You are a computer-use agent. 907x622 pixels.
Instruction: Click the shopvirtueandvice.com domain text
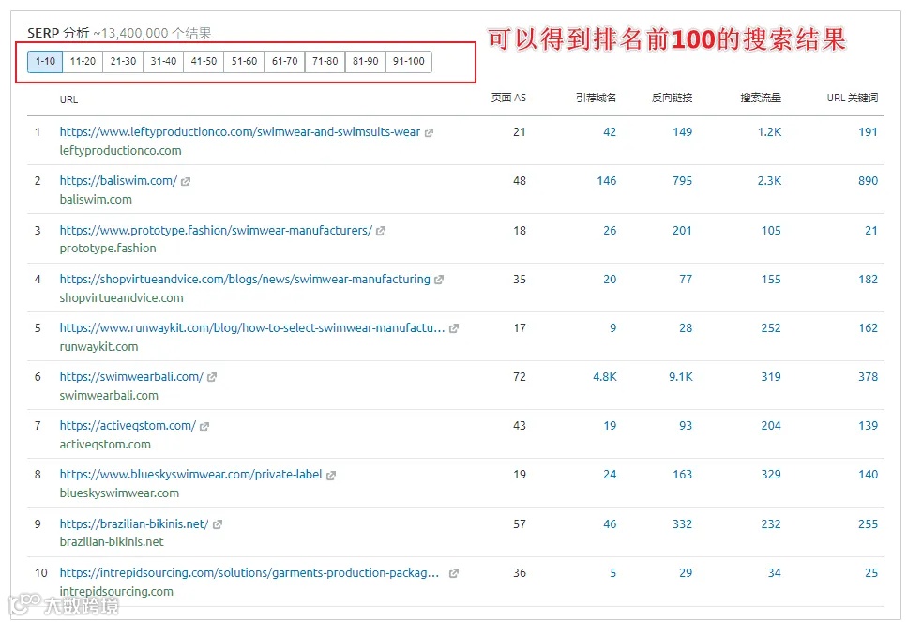tap(122, 297)
